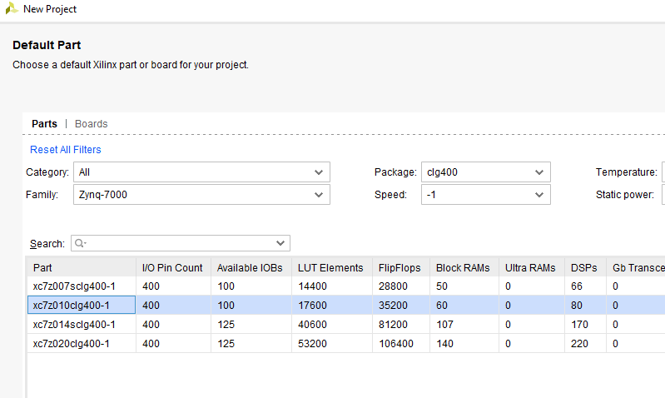Image resolution: width=665 pixels, height=398 pixels.
Task: Expand the Family Zynq-7000 dropdown
Action: [201, 194]
